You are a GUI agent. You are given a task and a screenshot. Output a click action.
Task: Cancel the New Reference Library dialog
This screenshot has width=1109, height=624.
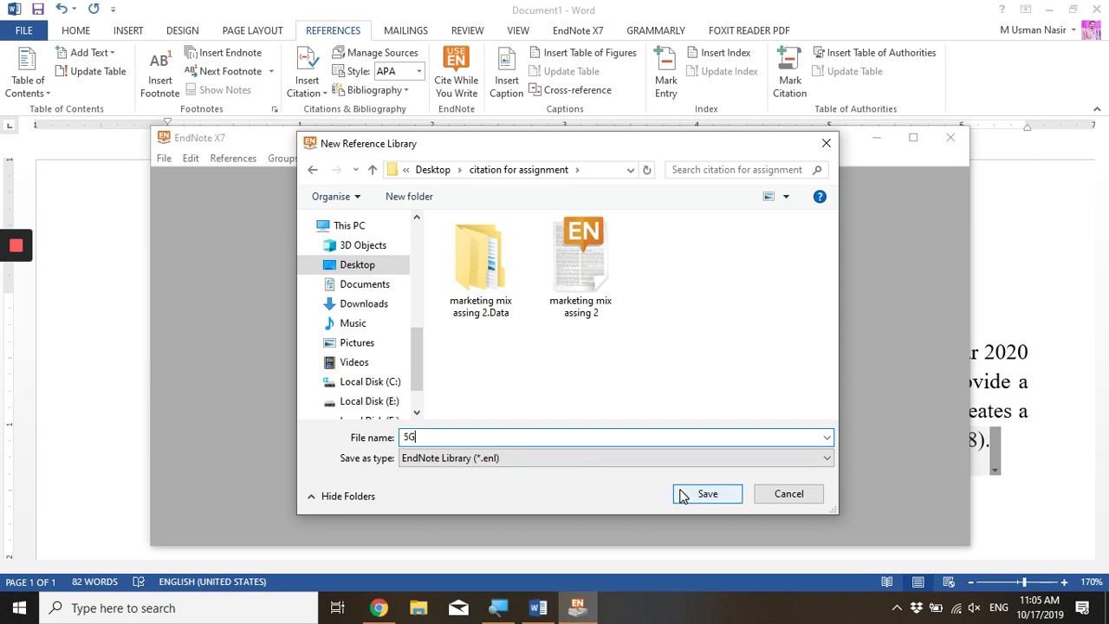tap(788, 494)
